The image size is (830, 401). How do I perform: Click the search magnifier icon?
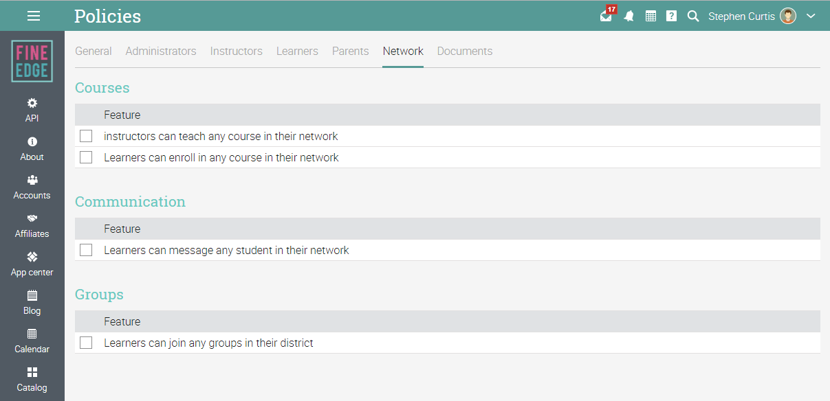pos(693,16)
